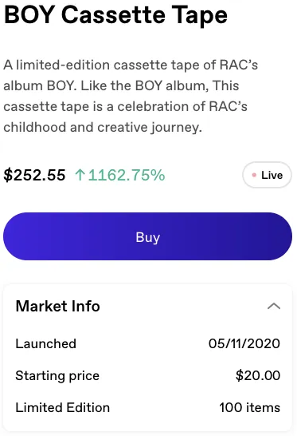Collapse the Market Info chevron
This screenshot has width=297, height=436.
(274, 306)
